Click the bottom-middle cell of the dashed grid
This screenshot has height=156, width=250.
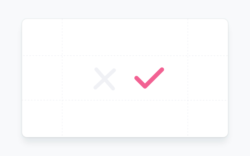click(125, 119)
